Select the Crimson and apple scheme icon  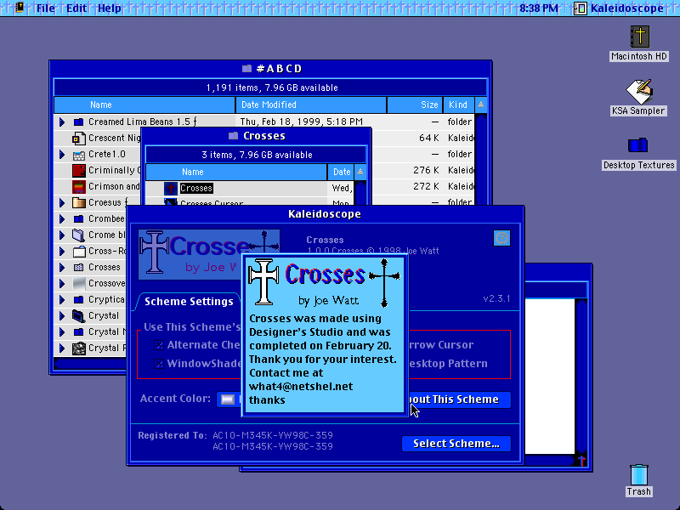(x=78, y=187)
